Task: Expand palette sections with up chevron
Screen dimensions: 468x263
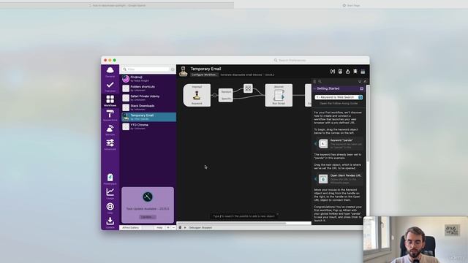Action: [365, 81]
